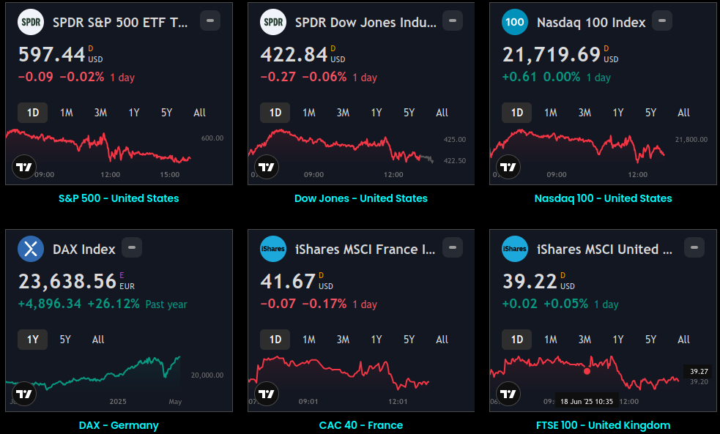This screenshot has width=720, height=434.
Task: Switch DAX chart to 5Y range
Action: (65, 340)
